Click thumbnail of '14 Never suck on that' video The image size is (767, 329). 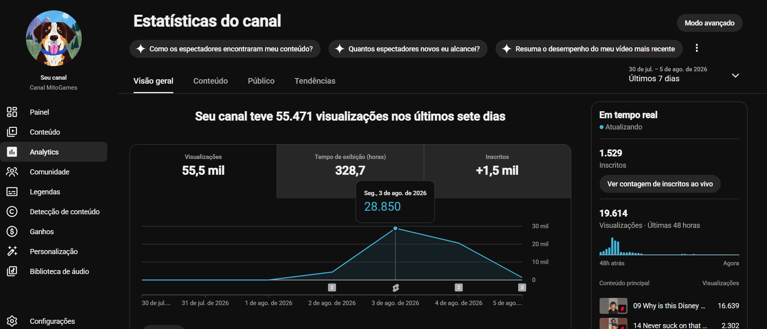coord(614,324)
